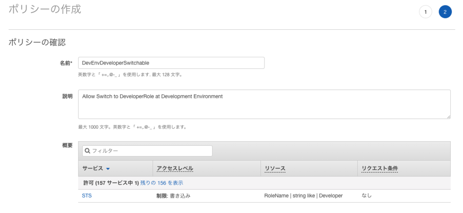Select the step 2 circle indicator
Screen dimensions: 463x213
(445, 12)
